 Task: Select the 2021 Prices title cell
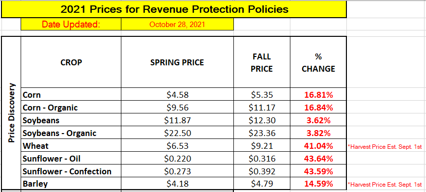(174, 9)
